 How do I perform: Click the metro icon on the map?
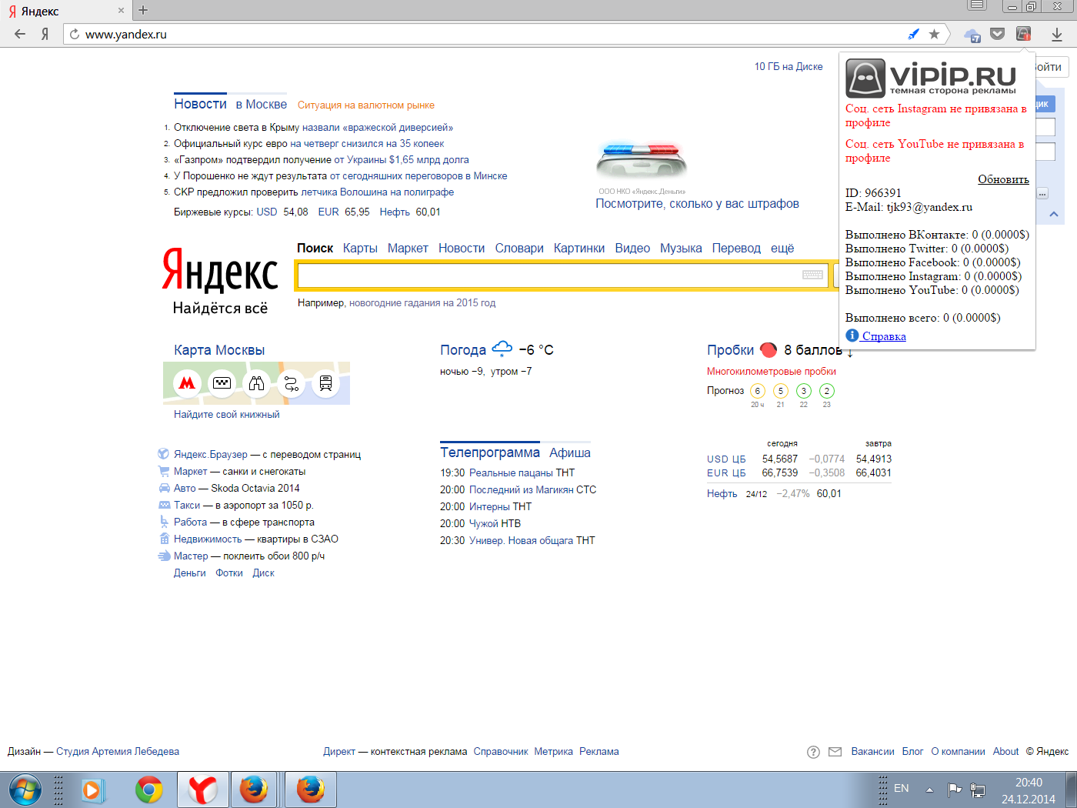point(187,382)
